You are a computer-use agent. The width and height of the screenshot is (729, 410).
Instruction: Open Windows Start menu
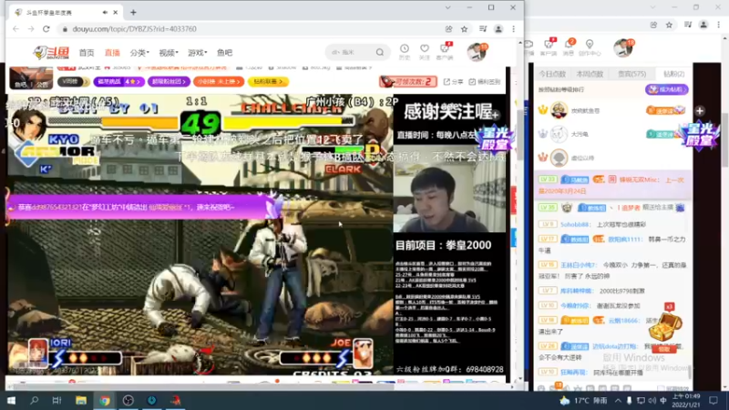coord(11,400)
